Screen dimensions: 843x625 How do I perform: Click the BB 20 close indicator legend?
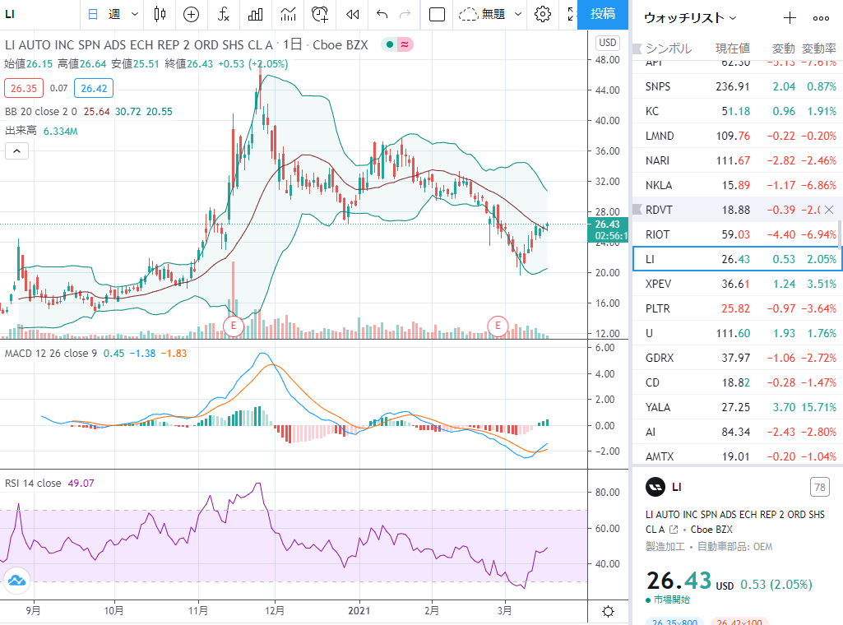[41, 112]
